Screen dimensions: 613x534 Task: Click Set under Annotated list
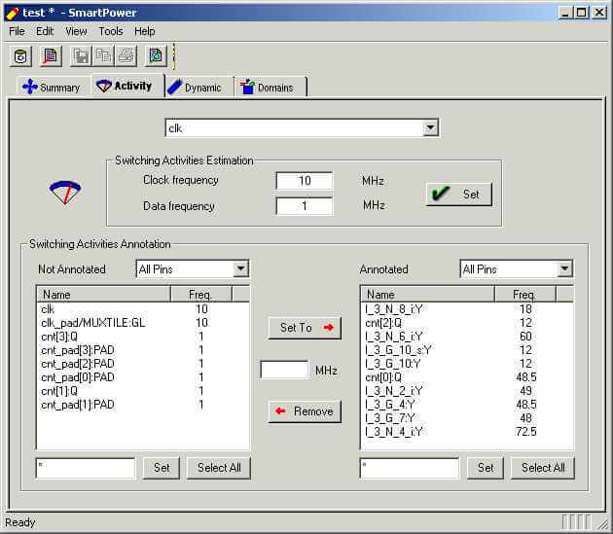[486, 468]
